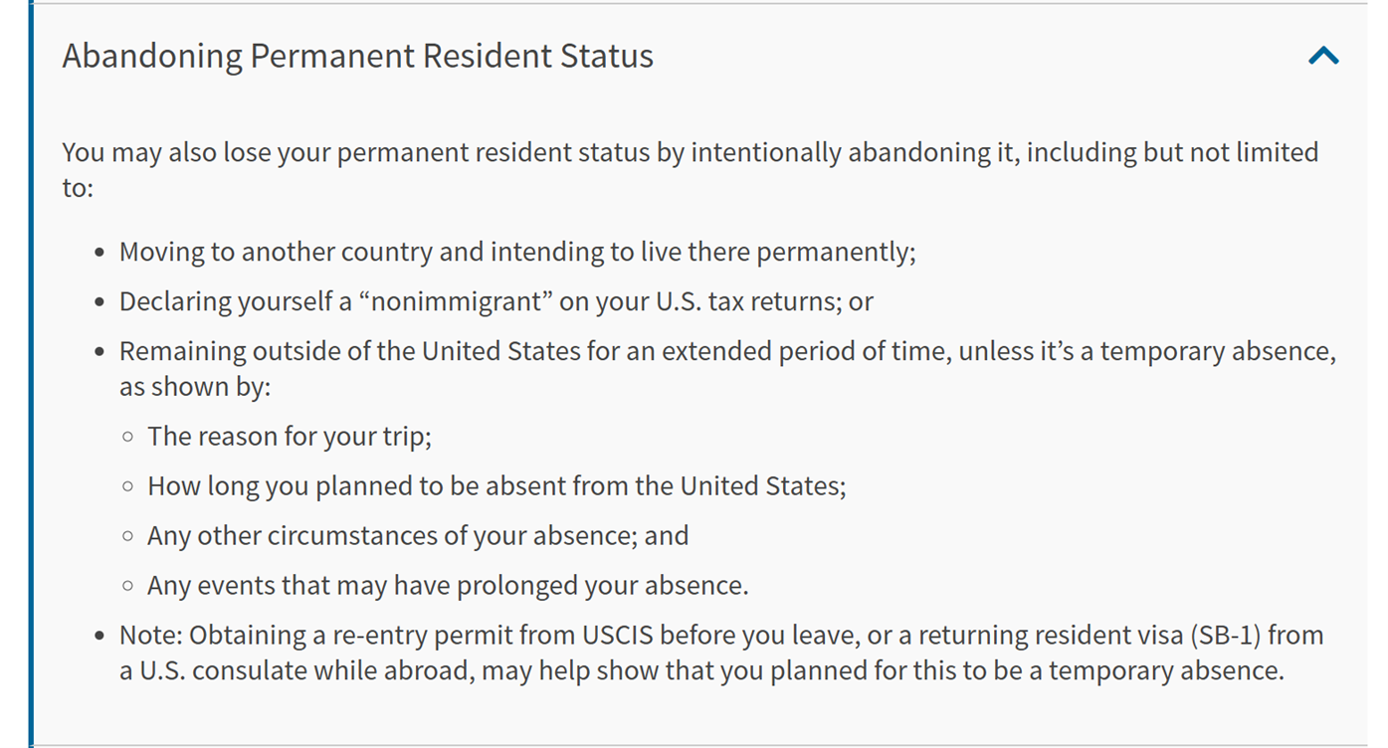
Task: Click the intro sentence starting "You may also lose"
Action: coord(689,153)
